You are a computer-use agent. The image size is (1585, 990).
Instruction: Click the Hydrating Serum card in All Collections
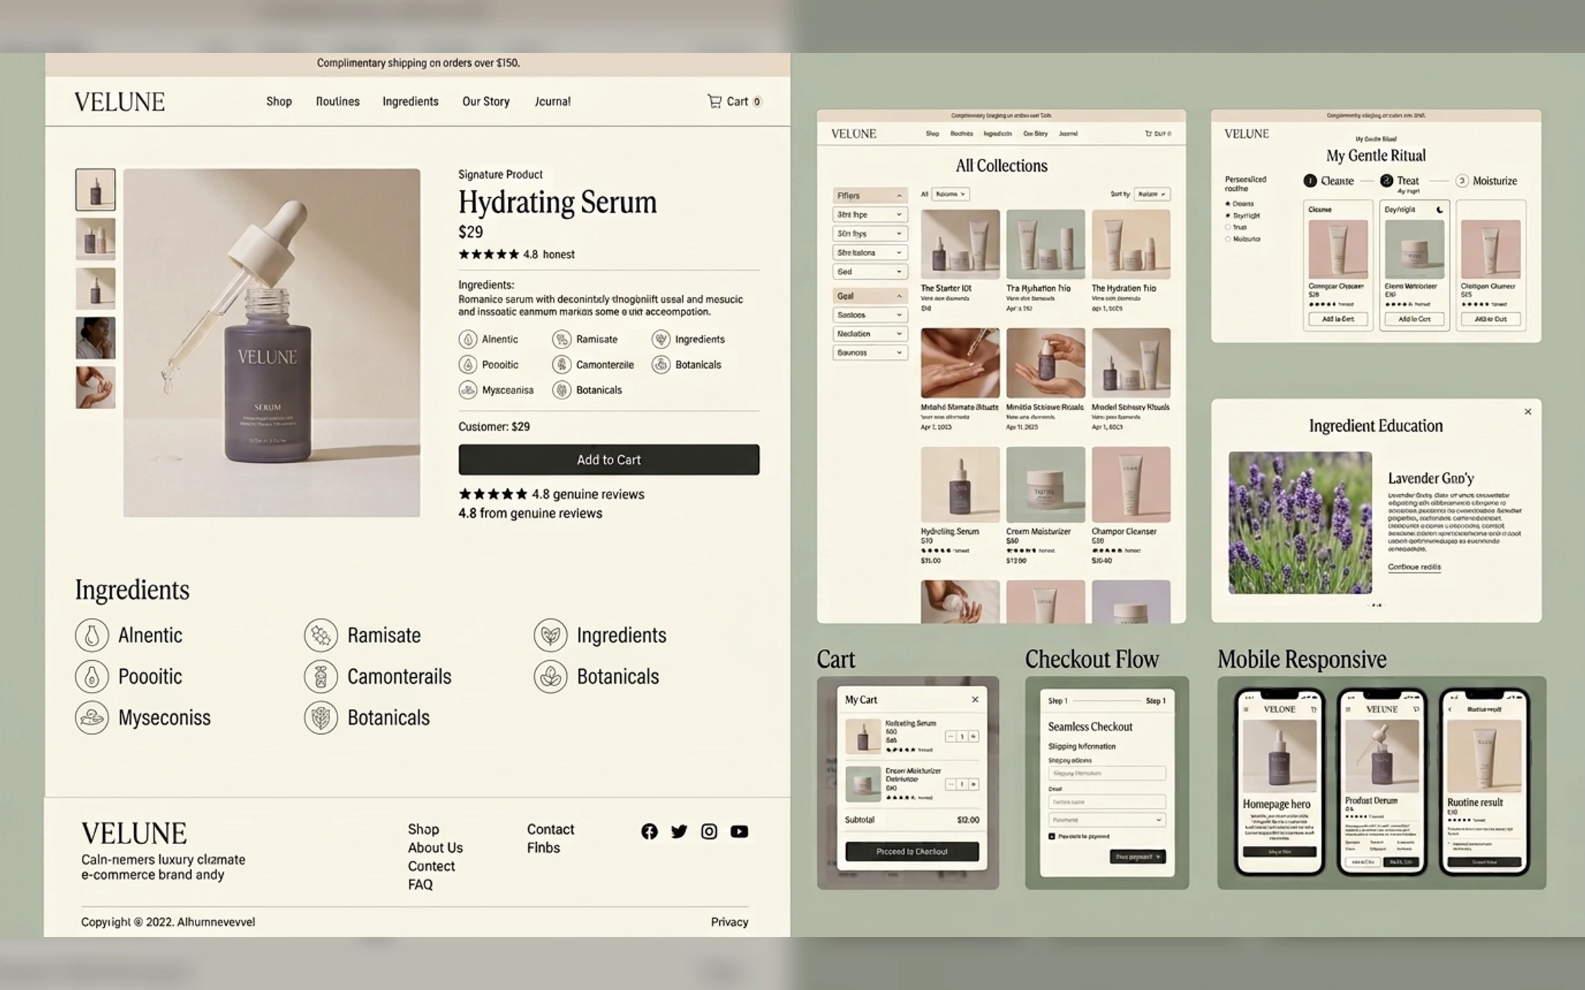pyautogui.click(x=960, y=505)
